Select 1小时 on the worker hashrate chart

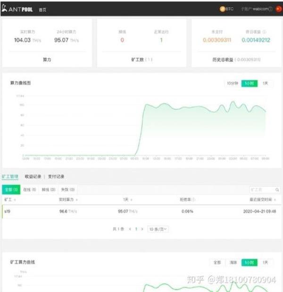[249, 262]
